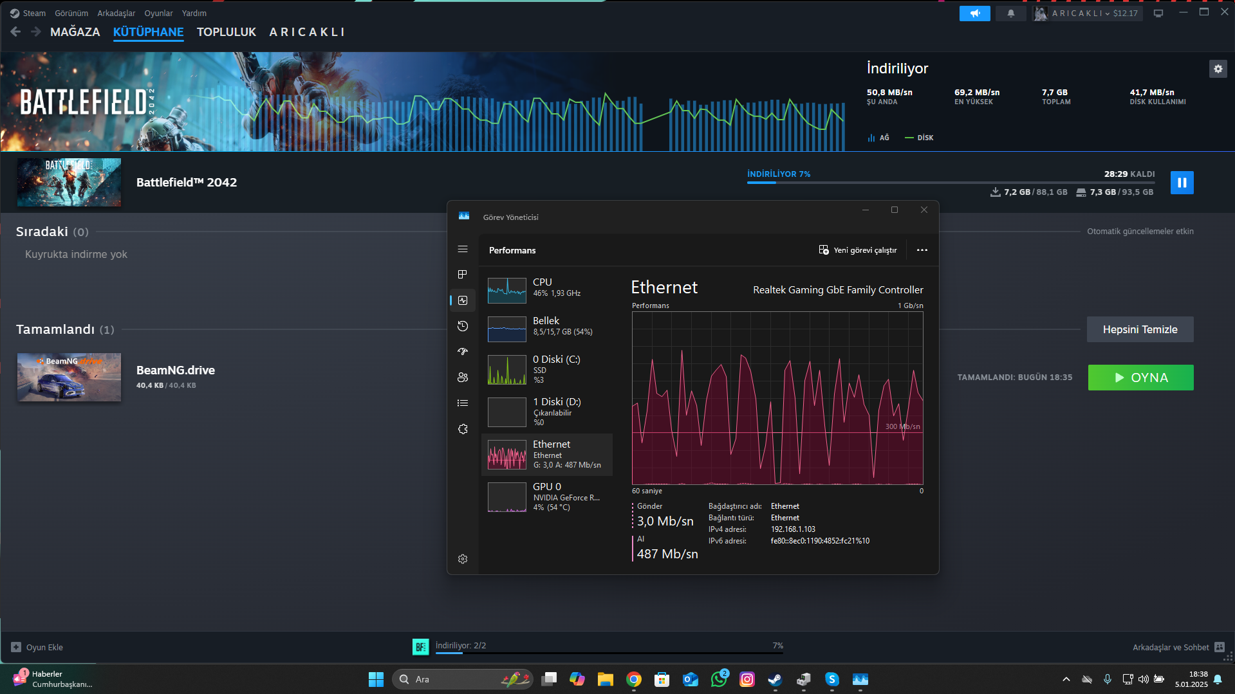Image resolution: width=1235 pixels, height=694 pixels.
Task: Show hidden system tray icons chevron
Action: (x=1066, y=679)
